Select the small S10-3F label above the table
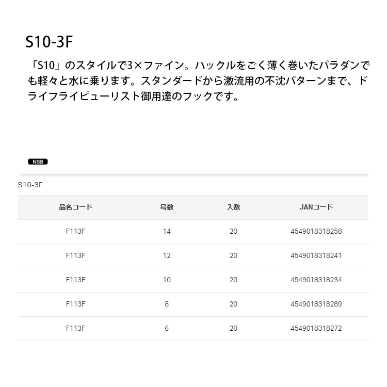 click(30, 185)
